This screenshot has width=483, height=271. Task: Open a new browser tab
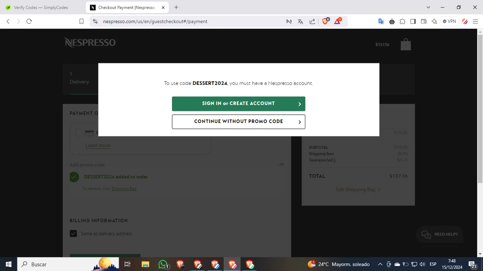pos(176,7)
